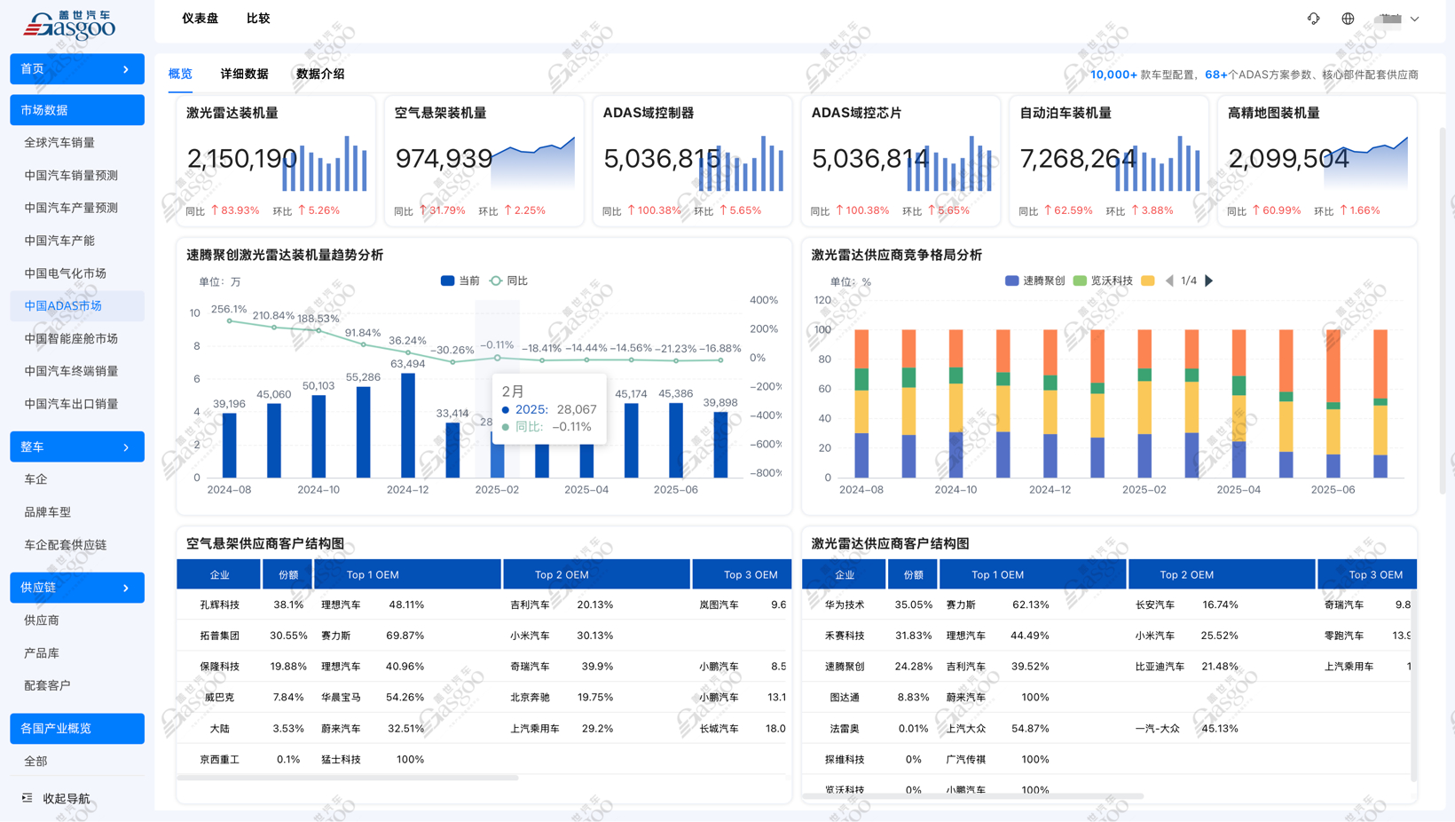
Task: Open 品牌车型 in sidebar
Action: [x=48, y=512]
